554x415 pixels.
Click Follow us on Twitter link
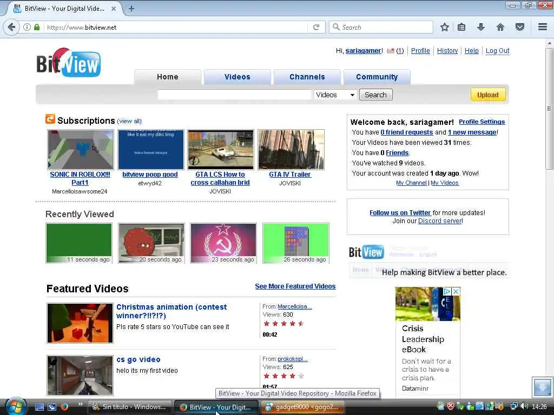400,213
